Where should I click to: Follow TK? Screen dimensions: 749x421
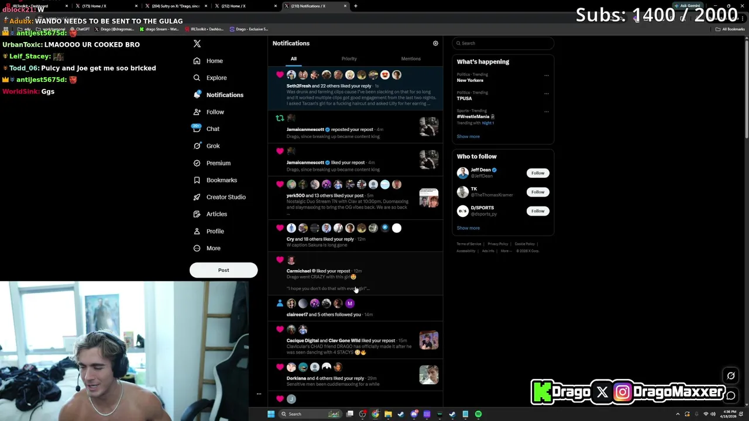point(538,192)
